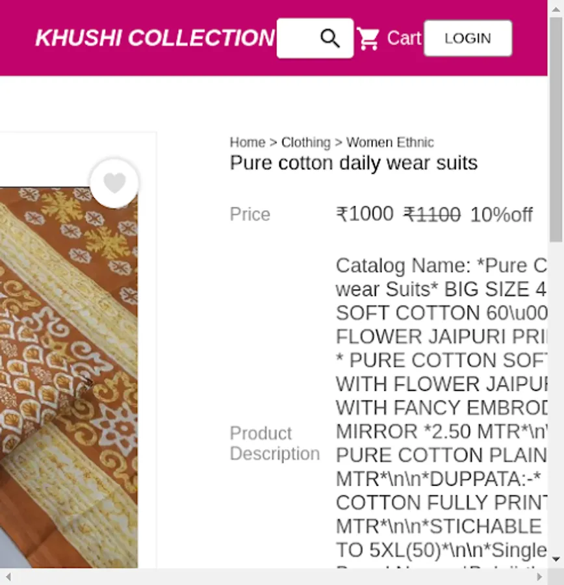
Task: Click the cotton suit product image
Action: [x=69, y=378]
